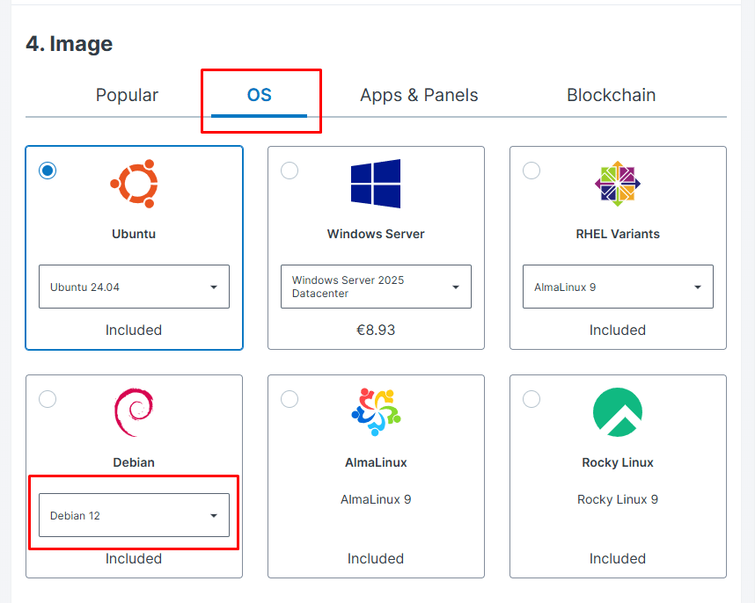Select the OS tab

tap(259, 95)
